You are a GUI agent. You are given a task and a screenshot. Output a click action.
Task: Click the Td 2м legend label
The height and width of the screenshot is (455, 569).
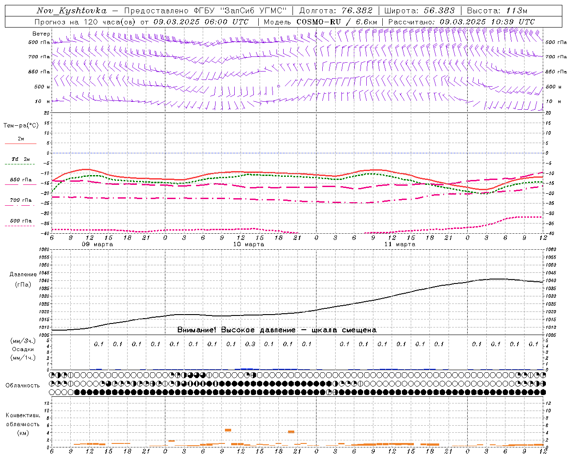click(21, 159)
